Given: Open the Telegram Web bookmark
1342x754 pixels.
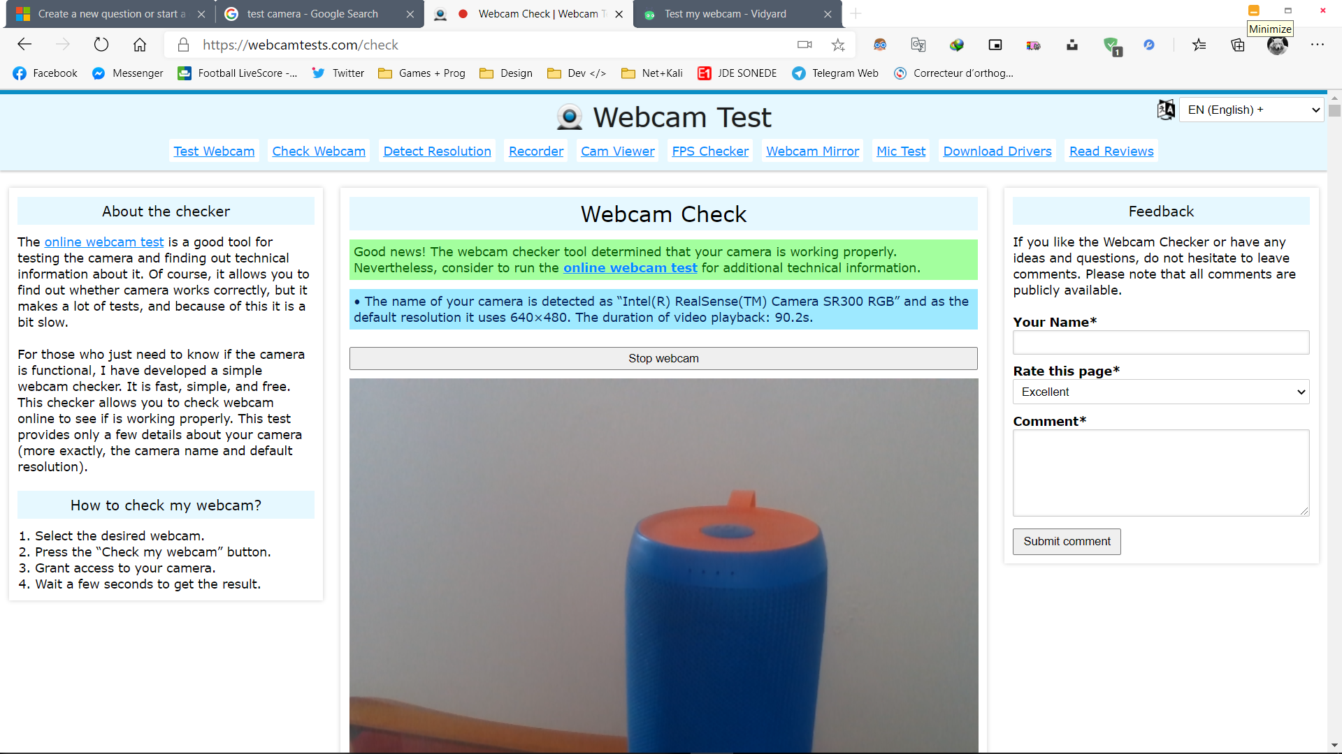Looking at the screenshot, I should pyautogui.click(x=835, y=73).
